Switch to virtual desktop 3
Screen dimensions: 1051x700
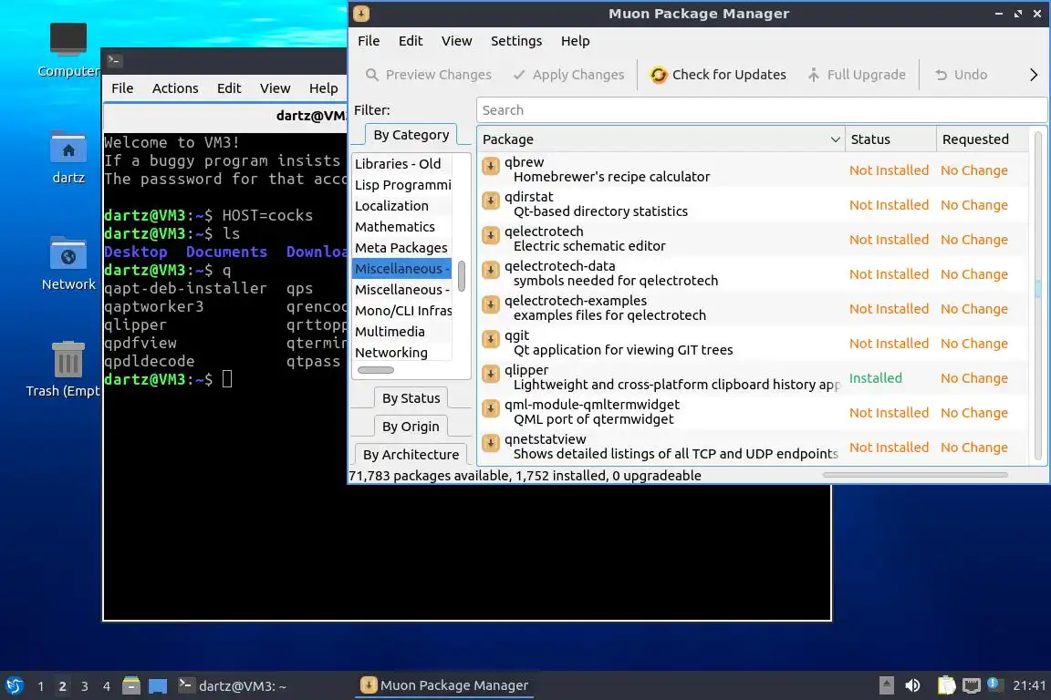coord(85,686)
